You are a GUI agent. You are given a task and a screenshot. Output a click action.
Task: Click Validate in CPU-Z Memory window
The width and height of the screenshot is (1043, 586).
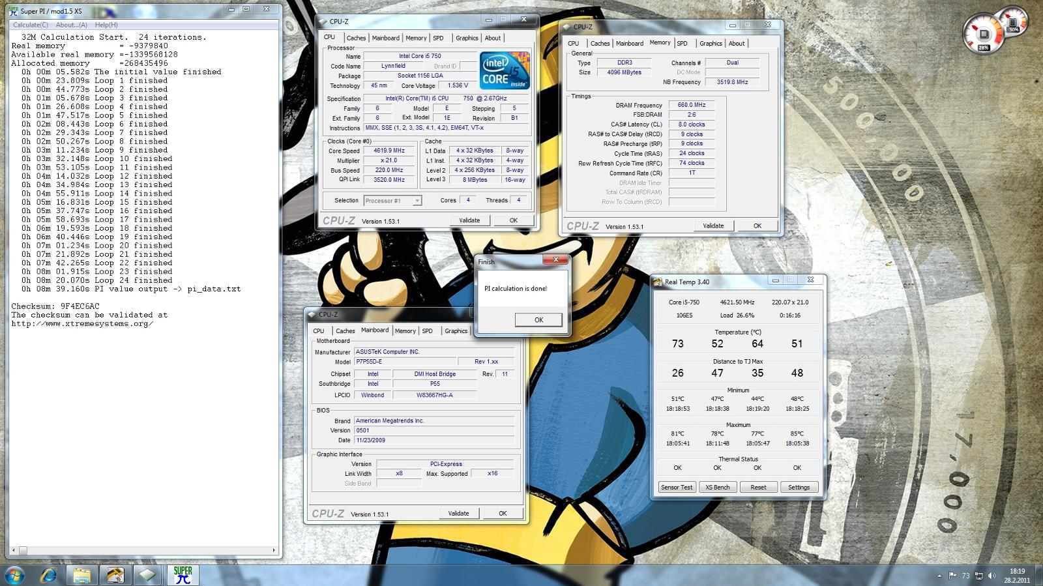(x=713, y=226)
